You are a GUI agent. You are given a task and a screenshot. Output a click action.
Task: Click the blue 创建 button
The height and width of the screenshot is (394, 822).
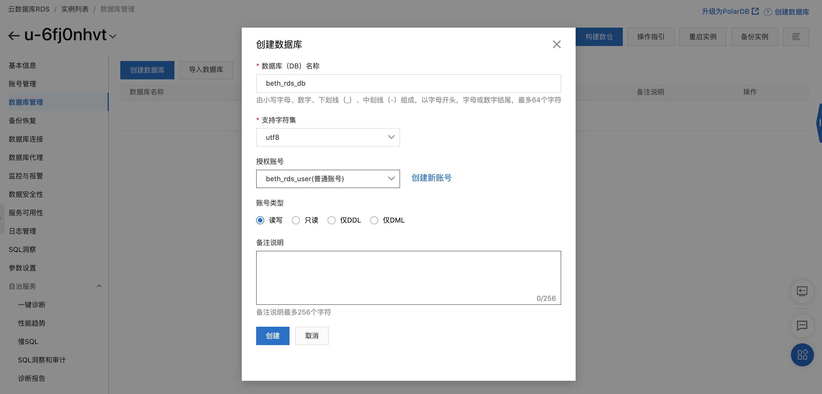(273, 336)
